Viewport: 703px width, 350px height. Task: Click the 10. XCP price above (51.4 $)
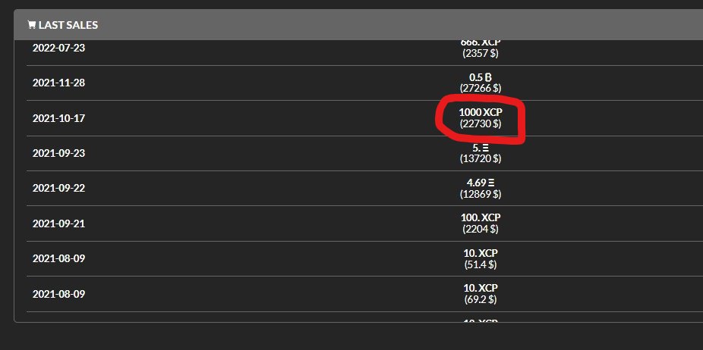(x=481, y=253)
